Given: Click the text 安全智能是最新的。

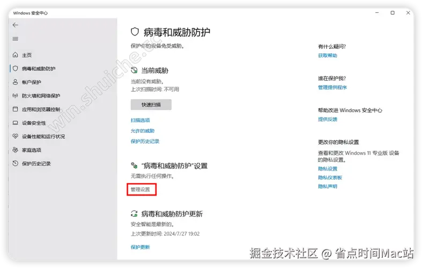Looking at the screenshot, I should click(x=153, y=224).
